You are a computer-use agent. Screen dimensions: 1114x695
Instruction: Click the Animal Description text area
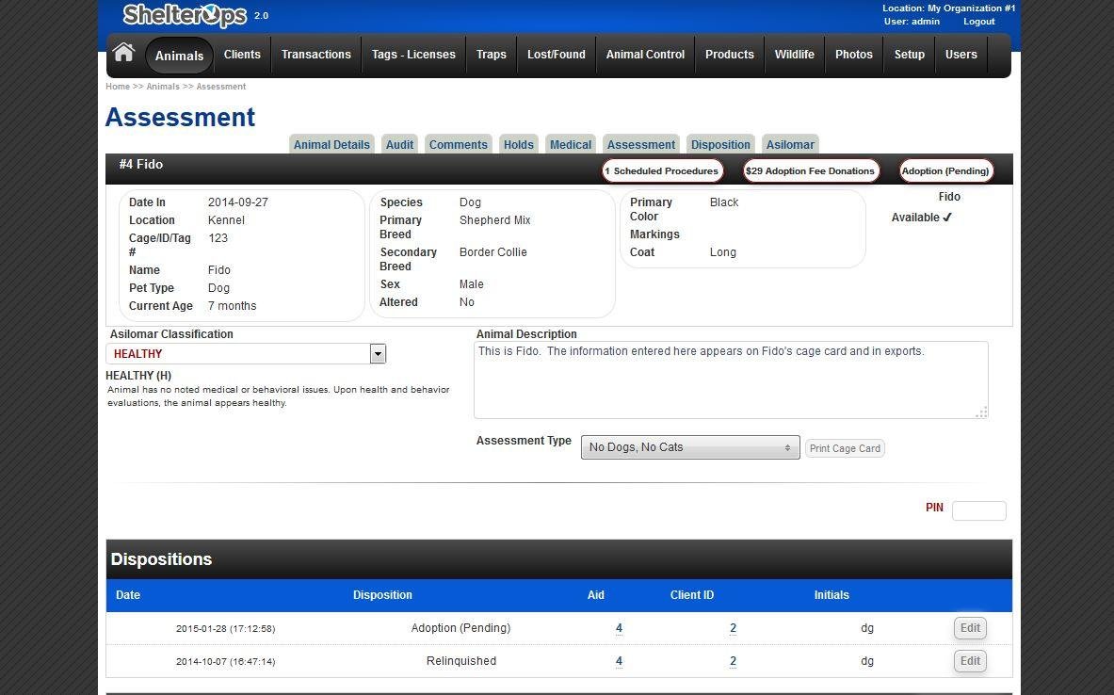tap(731, 379)
